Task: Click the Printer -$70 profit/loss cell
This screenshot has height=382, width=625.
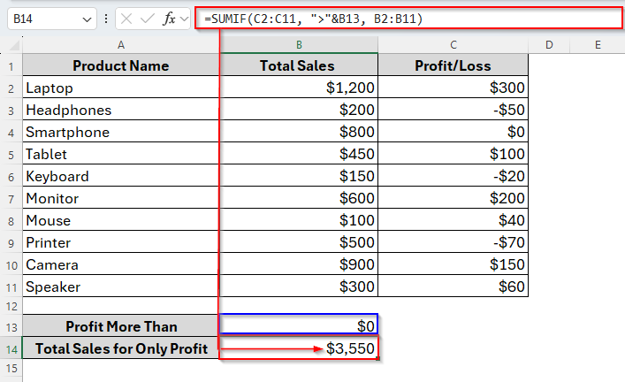Action: point(454,243)
